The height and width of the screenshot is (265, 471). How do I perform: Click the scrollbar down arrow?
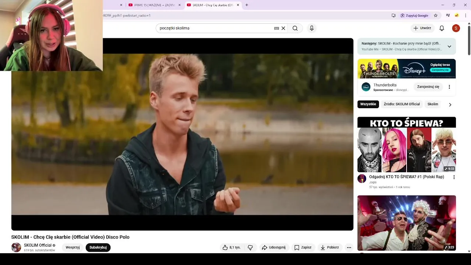pos(469,251)
